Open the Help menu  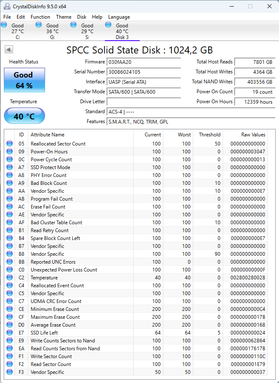click(97, 17)
